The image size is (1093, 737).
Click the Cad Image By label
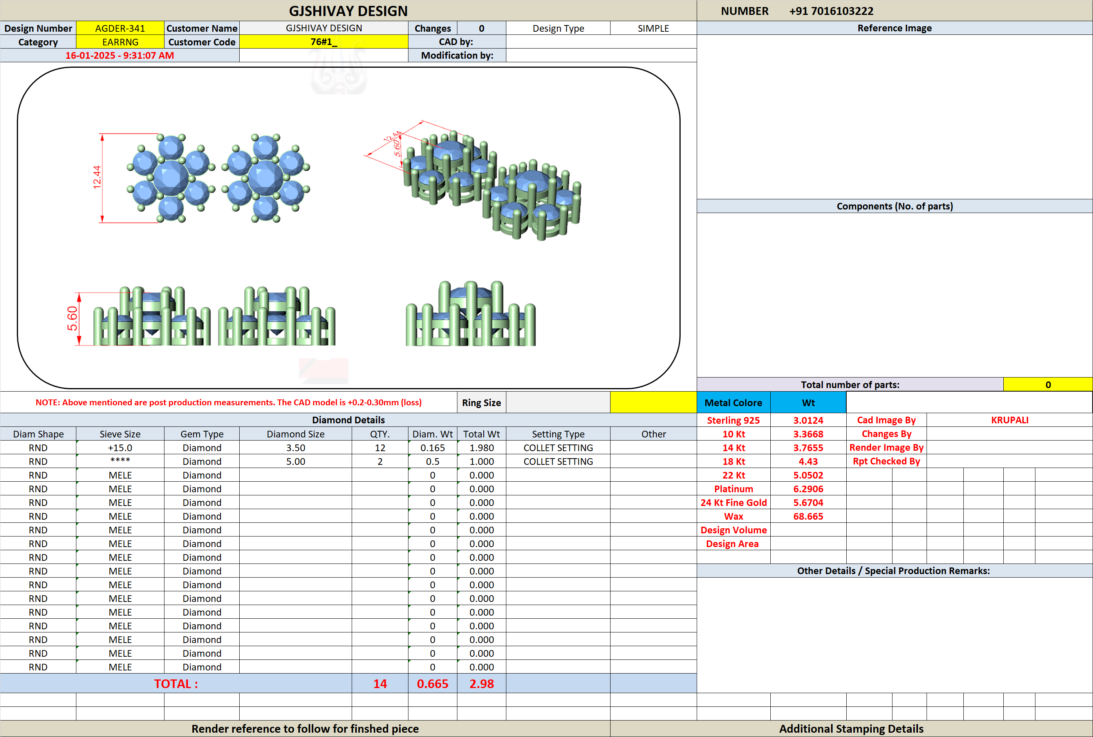(886, 420)
